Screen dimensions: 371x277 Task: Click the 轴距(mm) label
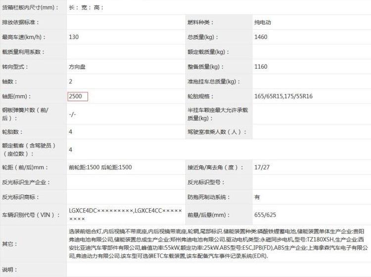pyautogui.click(x=16, y=96)
